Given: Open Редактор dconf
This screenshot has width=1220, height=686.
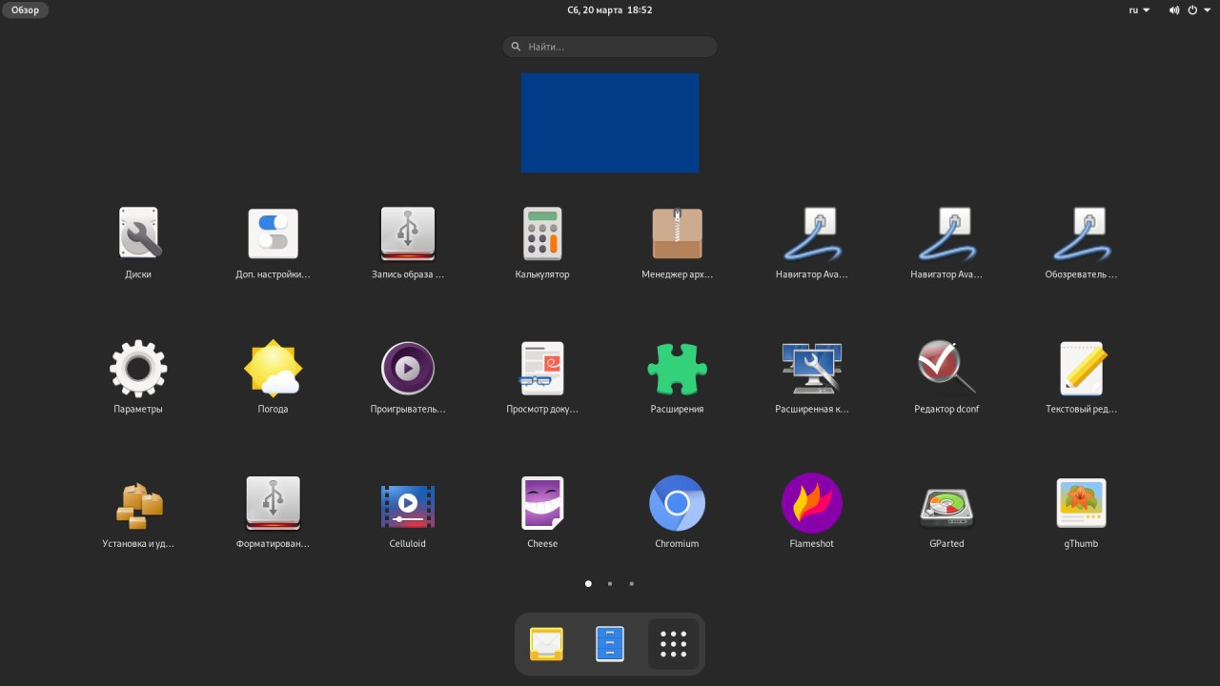Looking at the screenshot, I should [946, 368].
